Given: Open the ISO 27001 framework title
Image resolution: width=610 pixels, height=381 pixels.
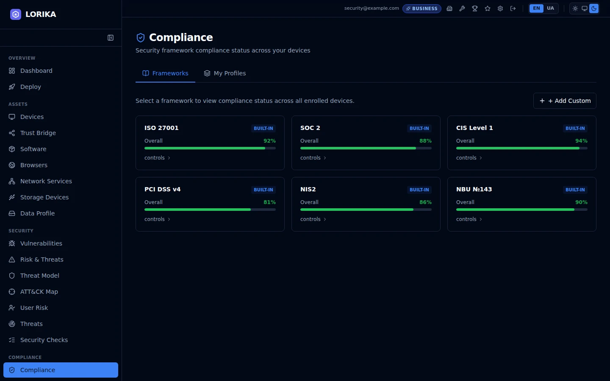Looking at the screenshot, I should coord(161,128).
